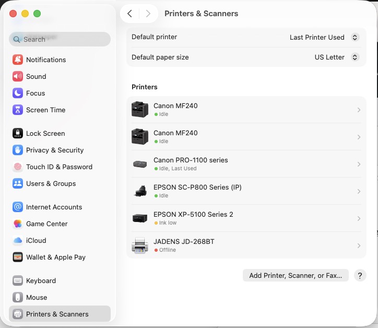Click the EPSON SC-P800 printer image

pos(141,191)
